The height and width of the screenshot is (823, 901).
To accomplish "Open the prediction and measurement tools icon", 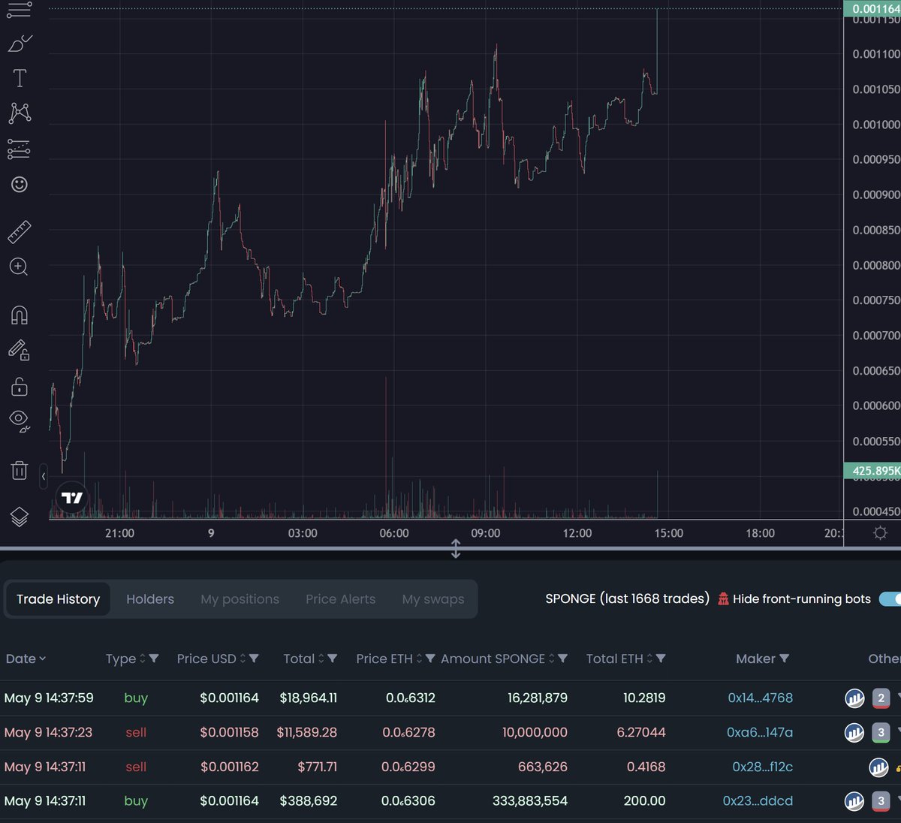I will point(20,149).
